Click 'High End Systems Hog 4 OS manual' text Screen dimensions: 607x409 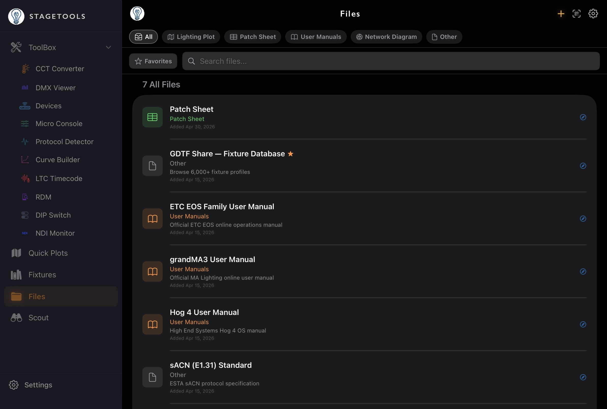[x=218, y=330]
